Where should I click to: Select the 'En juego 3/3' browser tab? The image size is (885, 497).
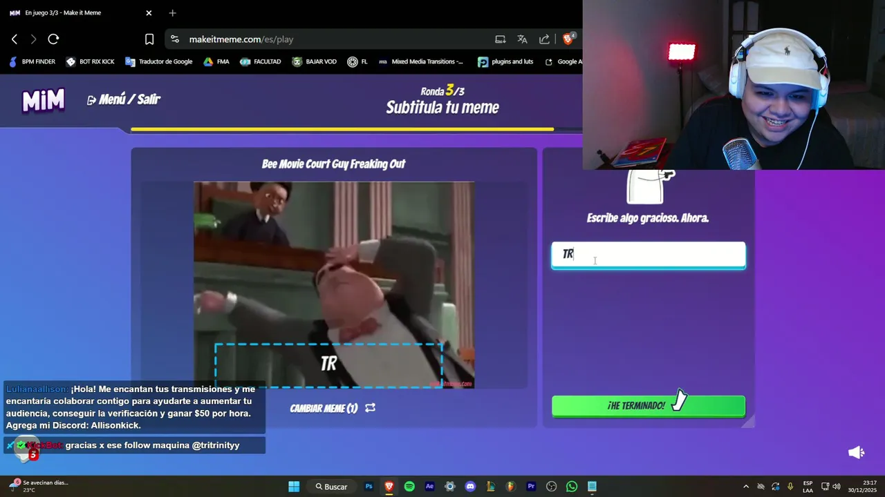[81, 12]
